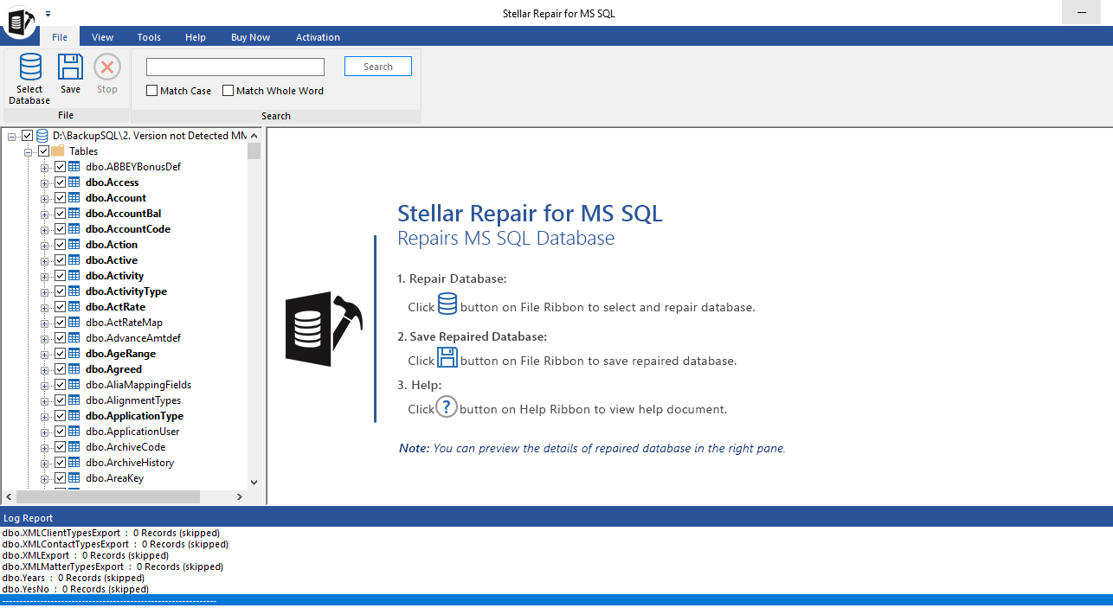This screenshot has width=1113, height=608.
Task: Expand the dbo.ApplicationType node
Action: (x=45, y=416)
